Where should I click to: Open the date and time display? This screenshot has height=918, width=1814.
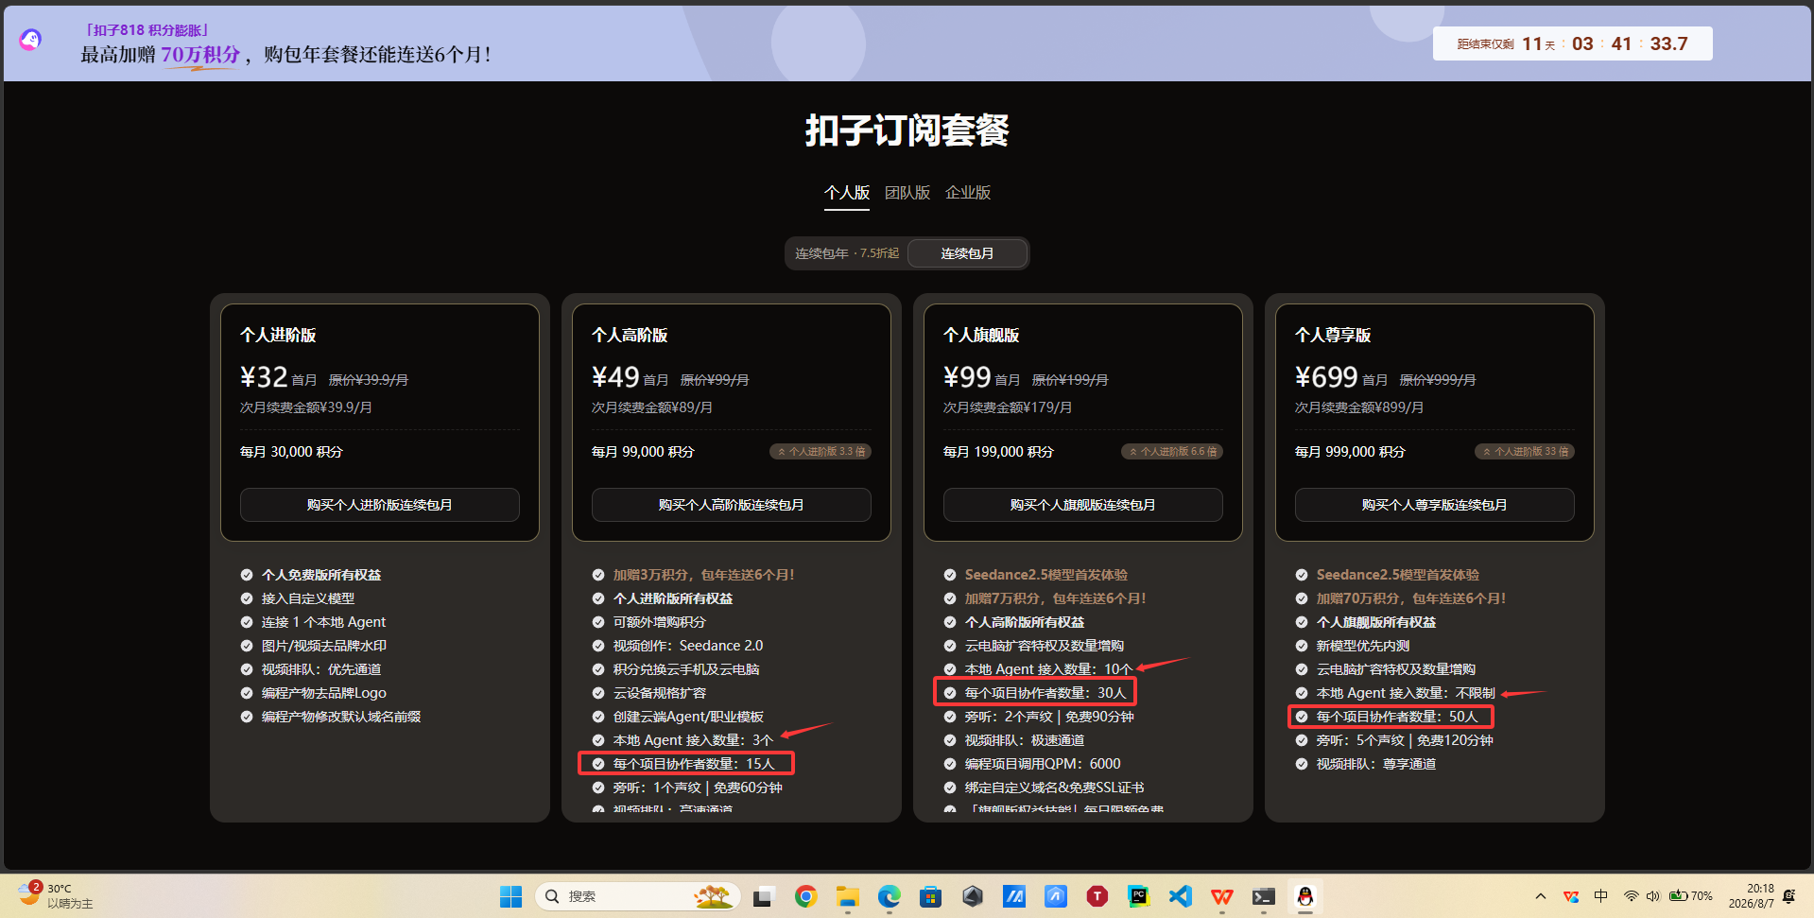(1751, 896)
